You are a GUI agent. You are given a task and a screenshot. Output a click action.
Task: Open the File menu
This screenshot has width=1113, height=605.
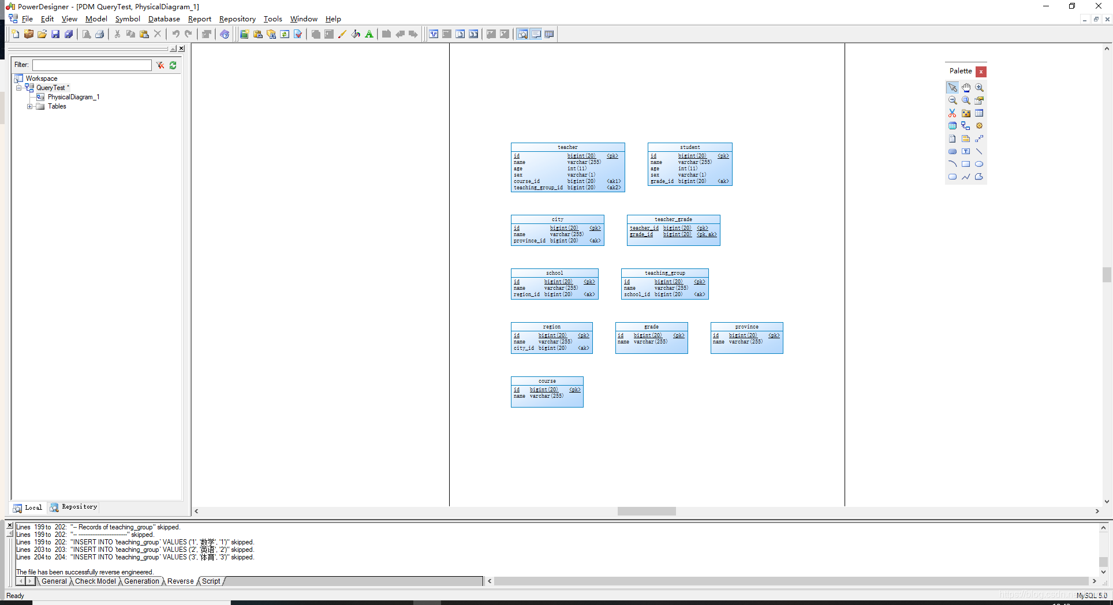(27, 19)
